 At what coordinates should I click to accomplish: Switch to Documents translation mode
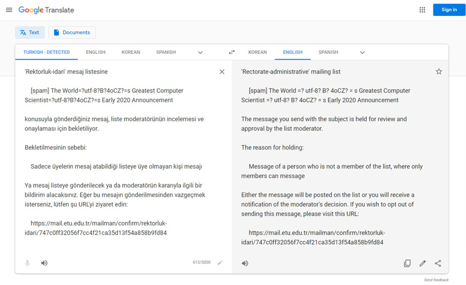[x=72, y=32]
